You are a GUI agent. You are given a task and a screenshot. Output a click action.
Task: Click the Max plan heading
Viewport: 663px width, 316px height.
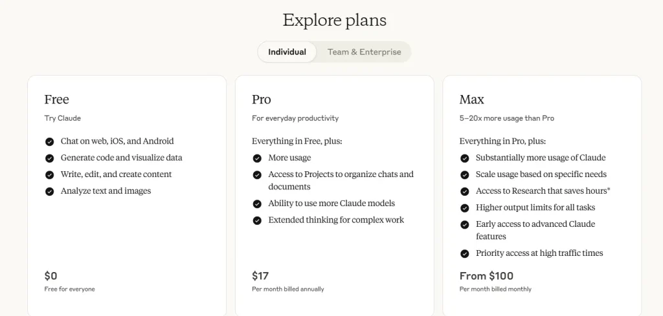click(x=472, y=100)
